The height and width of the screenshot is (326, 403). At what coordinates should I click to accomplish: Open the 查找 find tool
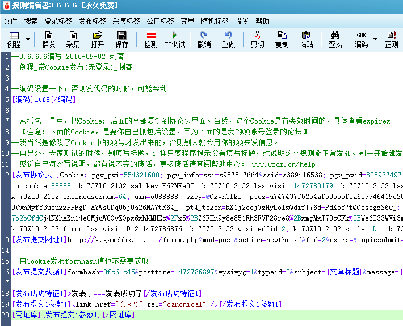[x=335, y=40]
